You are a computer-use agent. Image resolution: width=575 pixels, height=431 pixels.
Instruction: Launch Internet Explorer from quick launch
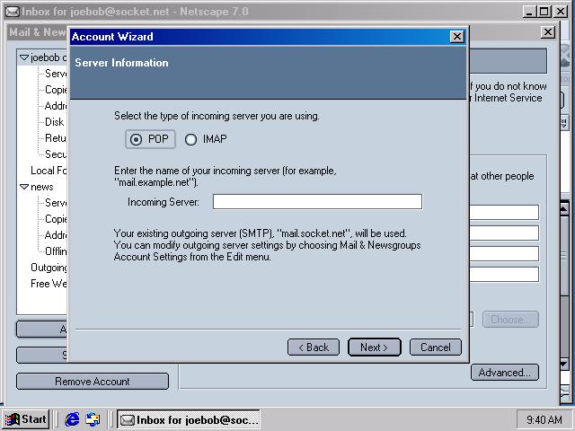pos(72,419)
